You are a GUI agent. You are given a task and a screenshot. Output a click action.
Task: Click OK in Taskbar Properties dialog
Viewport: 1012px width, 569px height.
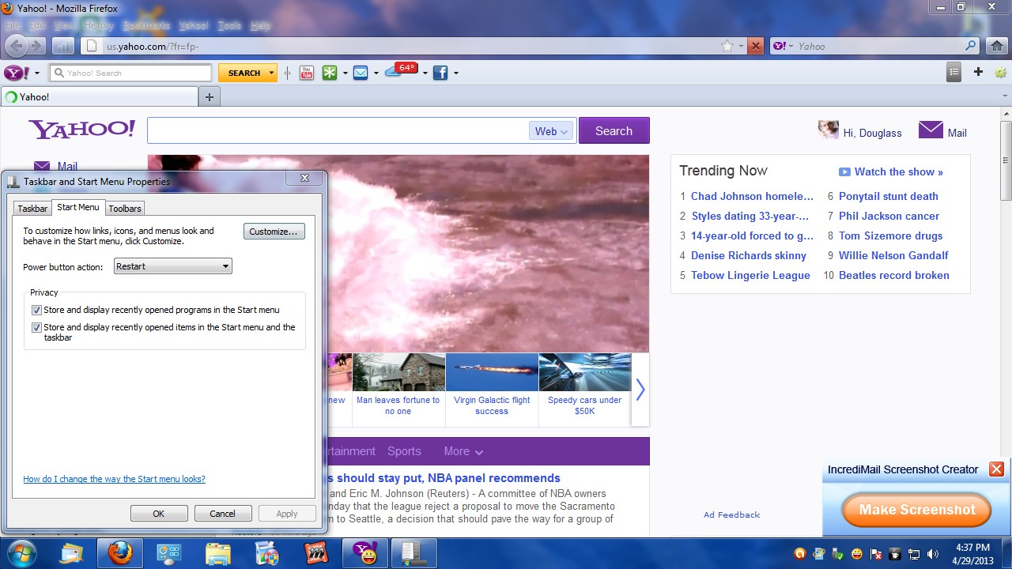click(x=159, y=514)
